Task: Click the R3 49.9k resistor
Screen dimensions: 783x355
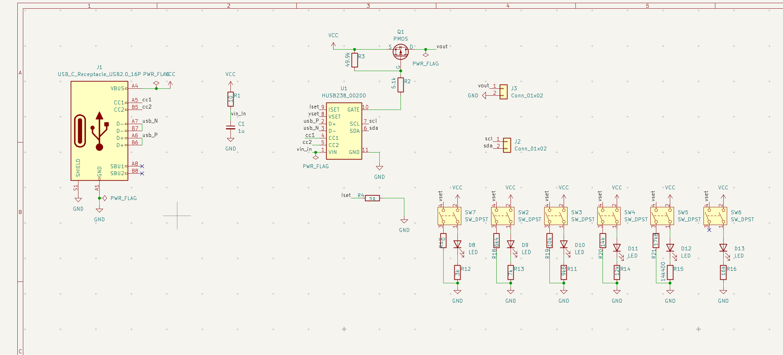Action: click(x=354, y=60)
